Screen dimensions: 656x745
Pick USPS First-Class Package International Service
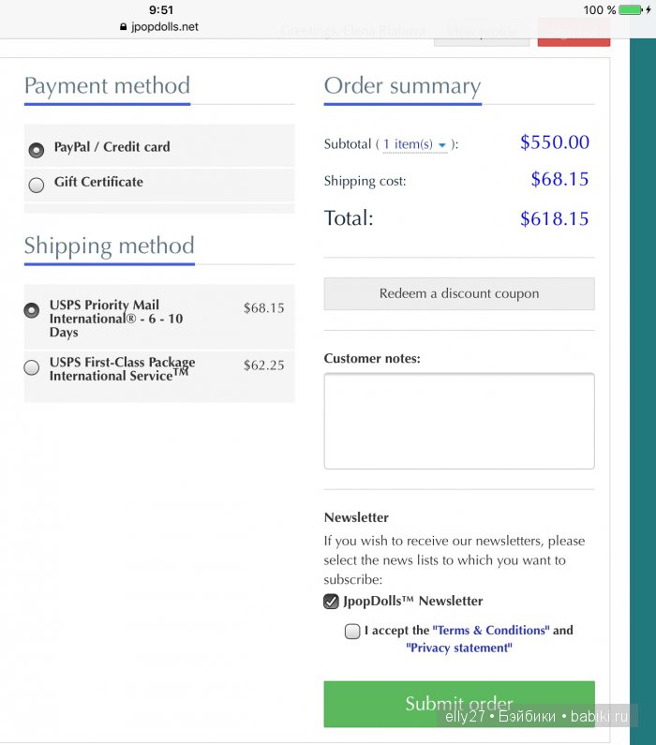coord(32,368)
